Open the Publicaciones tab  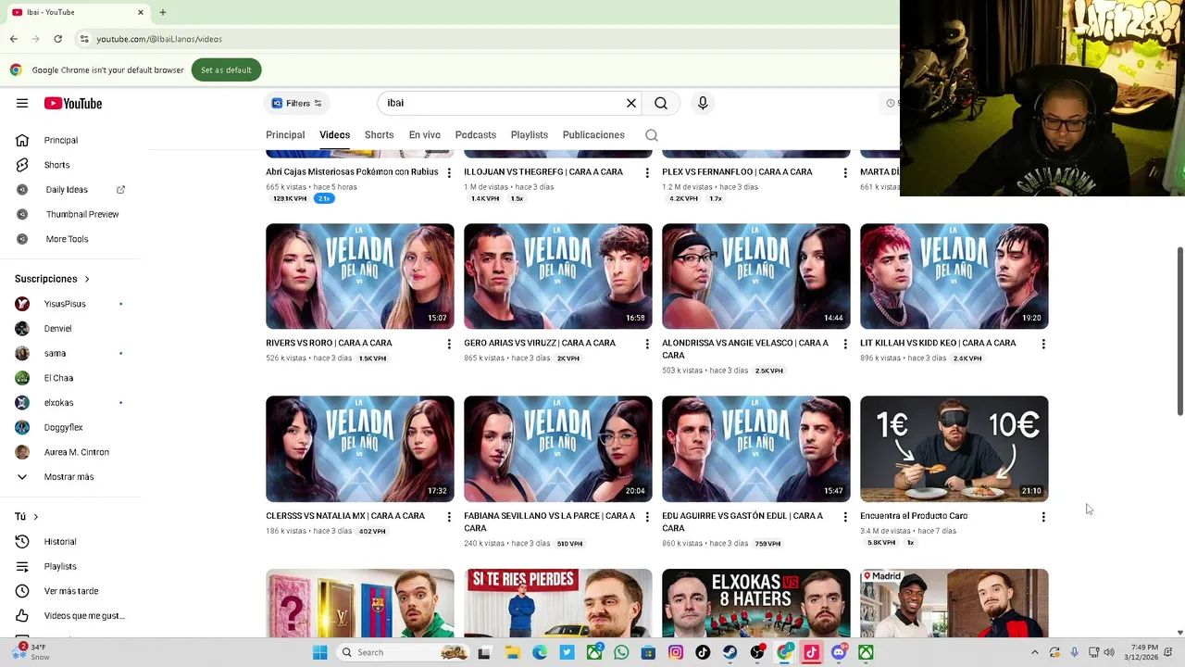[593, 135]
